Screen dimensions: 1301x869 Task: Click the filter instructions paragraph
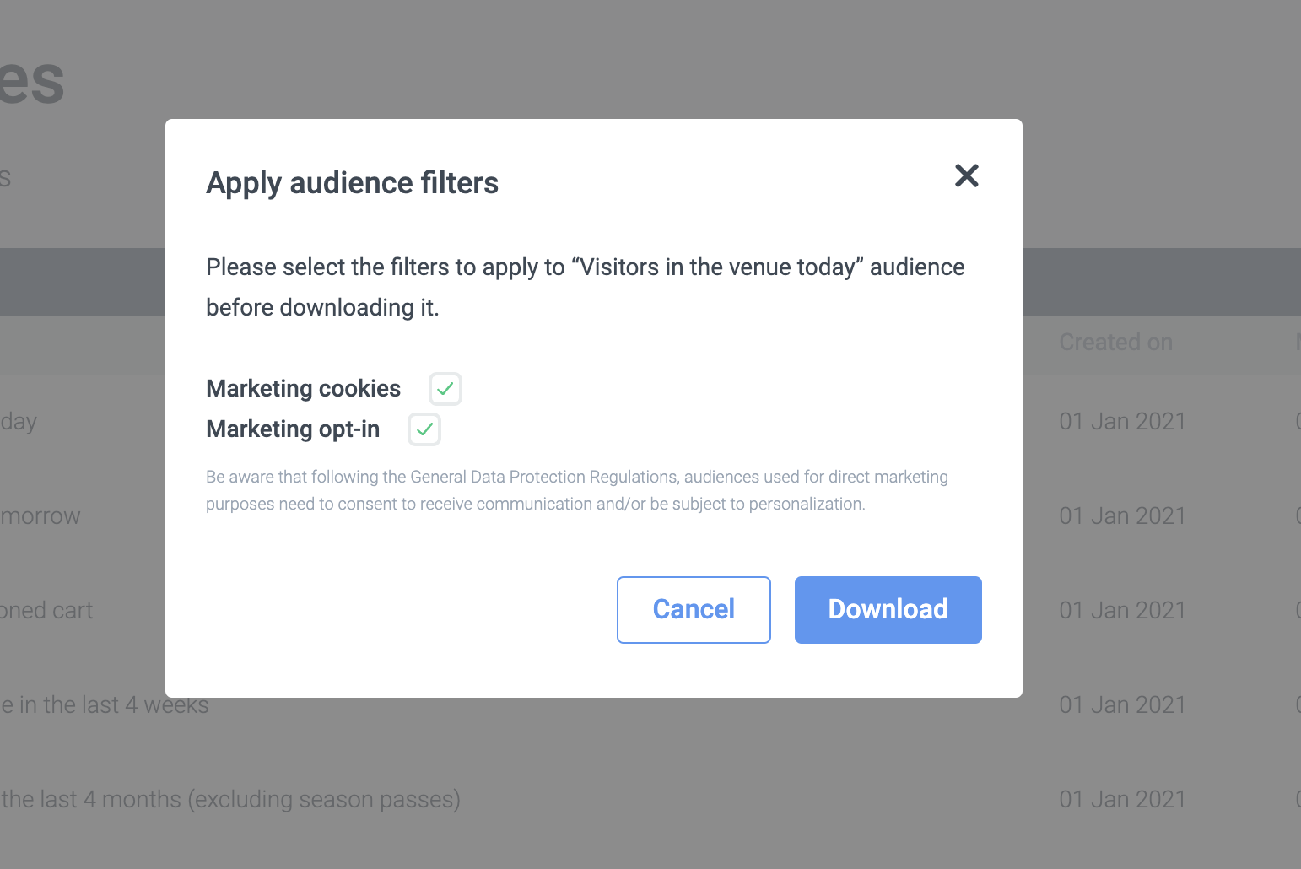[x=585, y=287]
